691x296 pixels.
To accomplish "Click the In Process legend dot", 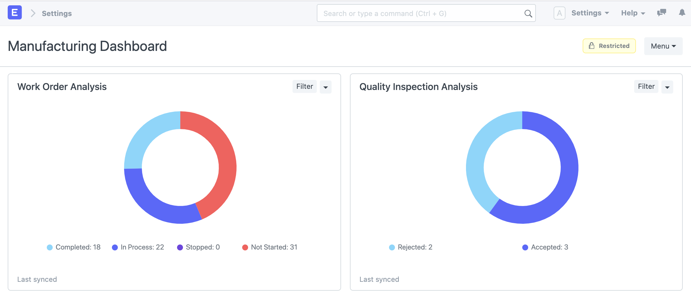I will point(115,247).
